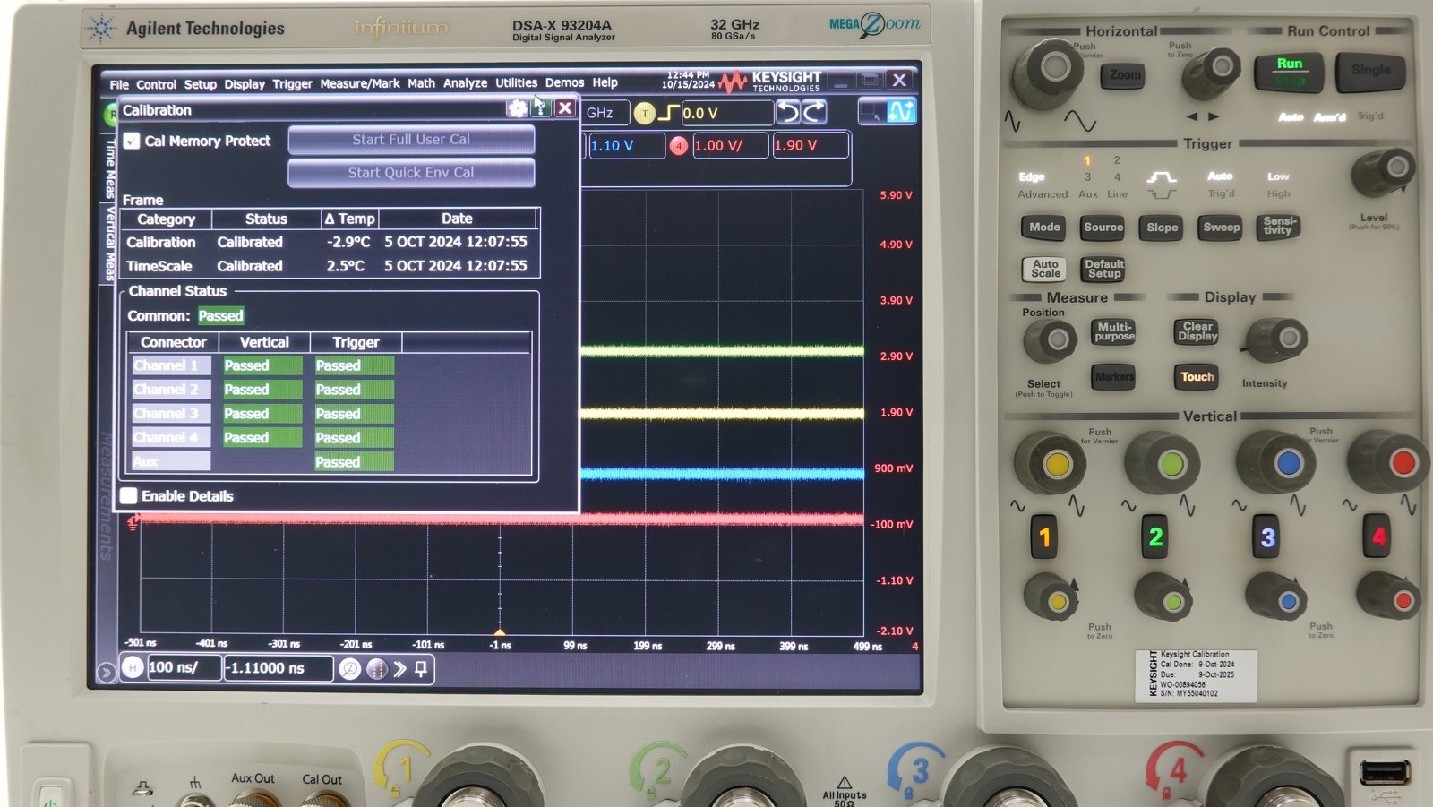Open the Vertical Meas side tab
The height and width of the screenshot is (807, 1433).
tap(110, 243)
